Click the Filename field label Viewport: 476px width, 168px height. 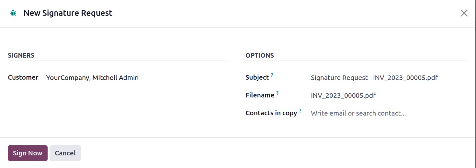(x=260, y=95)
